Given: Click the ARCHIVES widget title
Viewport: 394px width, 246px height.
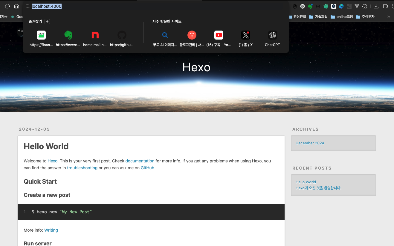Looking at the screenshot, I should coord(306,129).
